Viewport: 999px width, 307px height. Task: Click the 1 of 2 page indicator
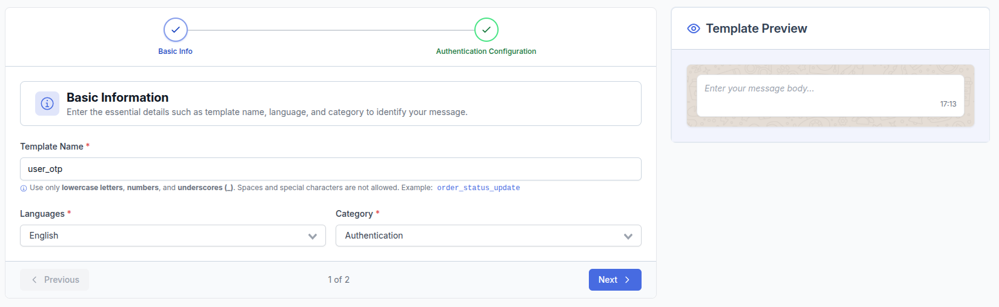pyautogui.click(x=339, y=280)
